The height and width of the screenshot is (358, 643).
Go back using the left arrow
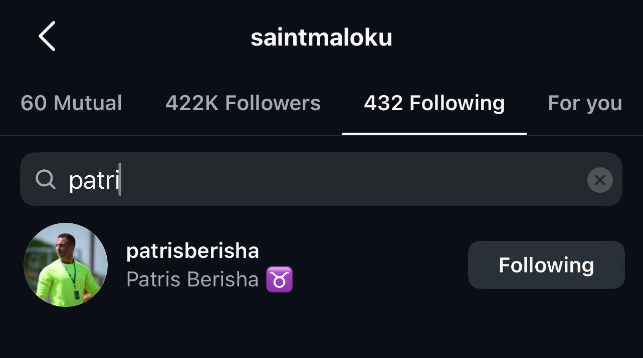click(x=47, y=36)
